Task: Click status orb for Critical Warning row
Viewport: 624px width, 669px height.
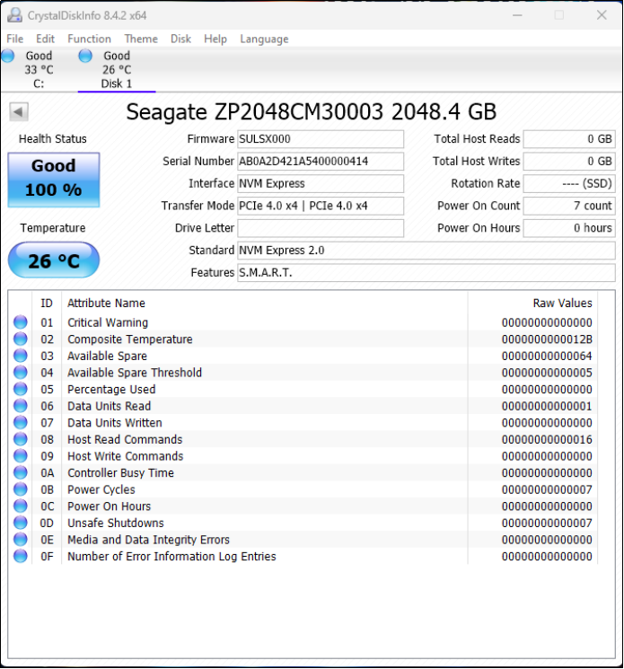Action: point(20,322)
